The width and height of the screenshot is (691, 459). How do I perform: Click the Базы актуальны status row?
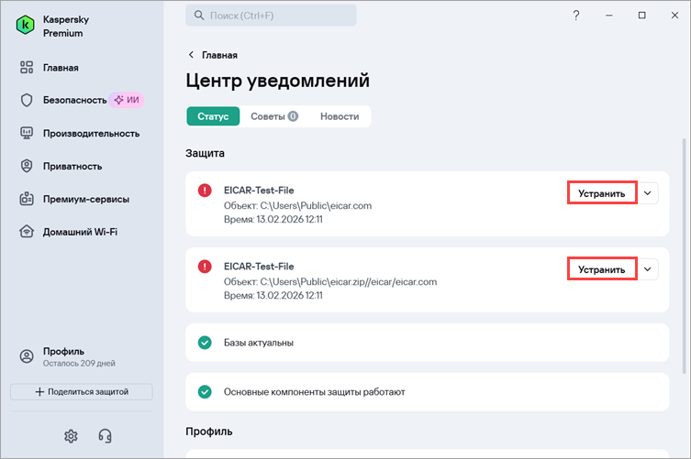click(x=427, y=343)
